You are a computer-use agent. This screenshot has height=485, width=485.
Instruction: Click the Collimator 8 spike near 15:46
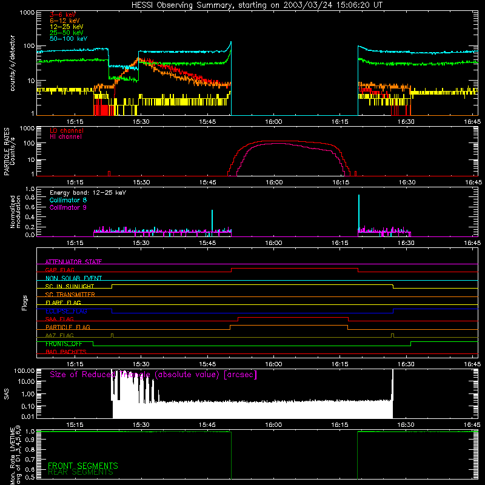coord(212,220)
